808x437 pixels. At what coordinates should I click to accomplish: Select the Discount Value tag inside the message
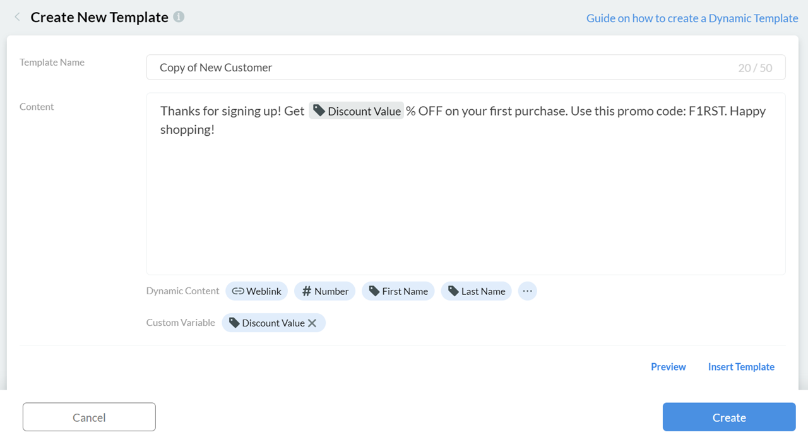(357, 111)
